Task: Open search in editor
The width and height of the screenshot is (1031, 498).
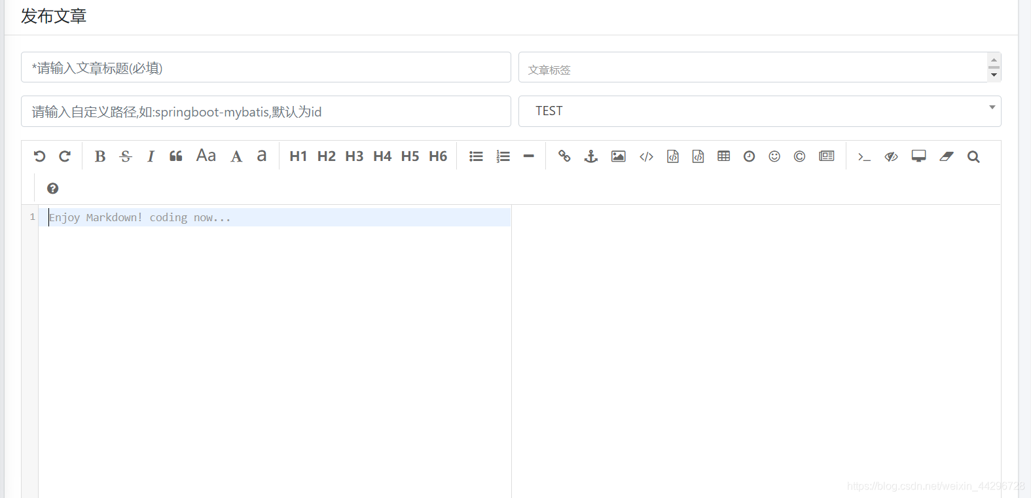Action: coord(973,156)
